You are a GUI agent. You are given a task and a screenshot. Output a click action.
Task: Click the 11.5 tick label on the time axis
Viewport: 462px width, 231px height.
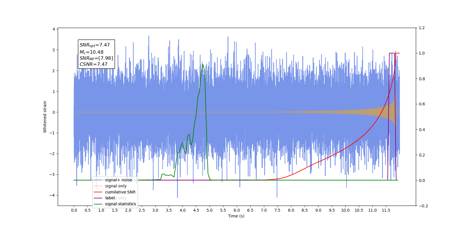(386, 210)
